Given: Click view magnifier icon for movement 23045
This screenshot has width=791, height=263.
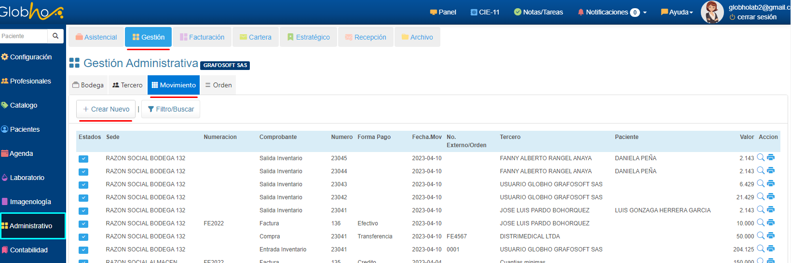Looking at the screenshot, I should click(761, 157).
